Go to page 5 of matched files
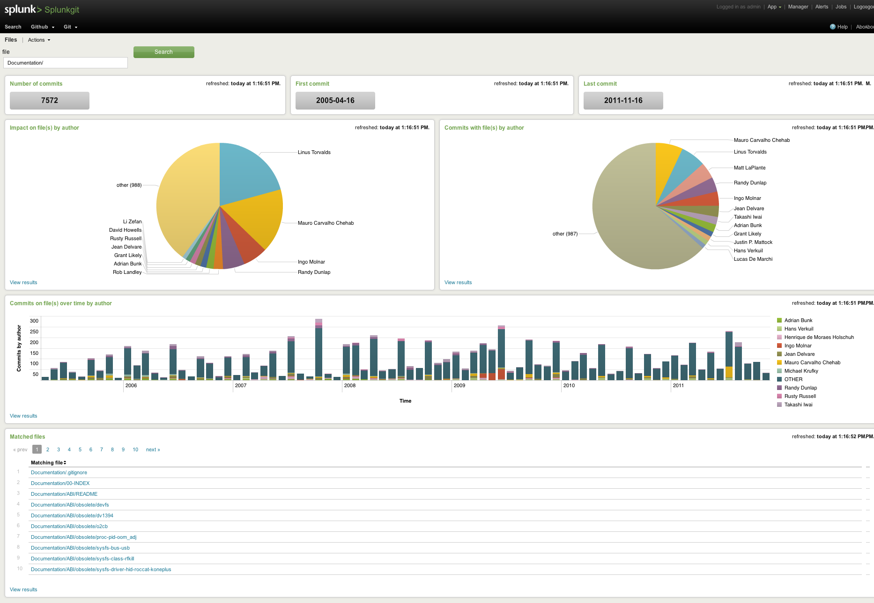This screenshot has height=603, width=874. (x=80, y=449)
